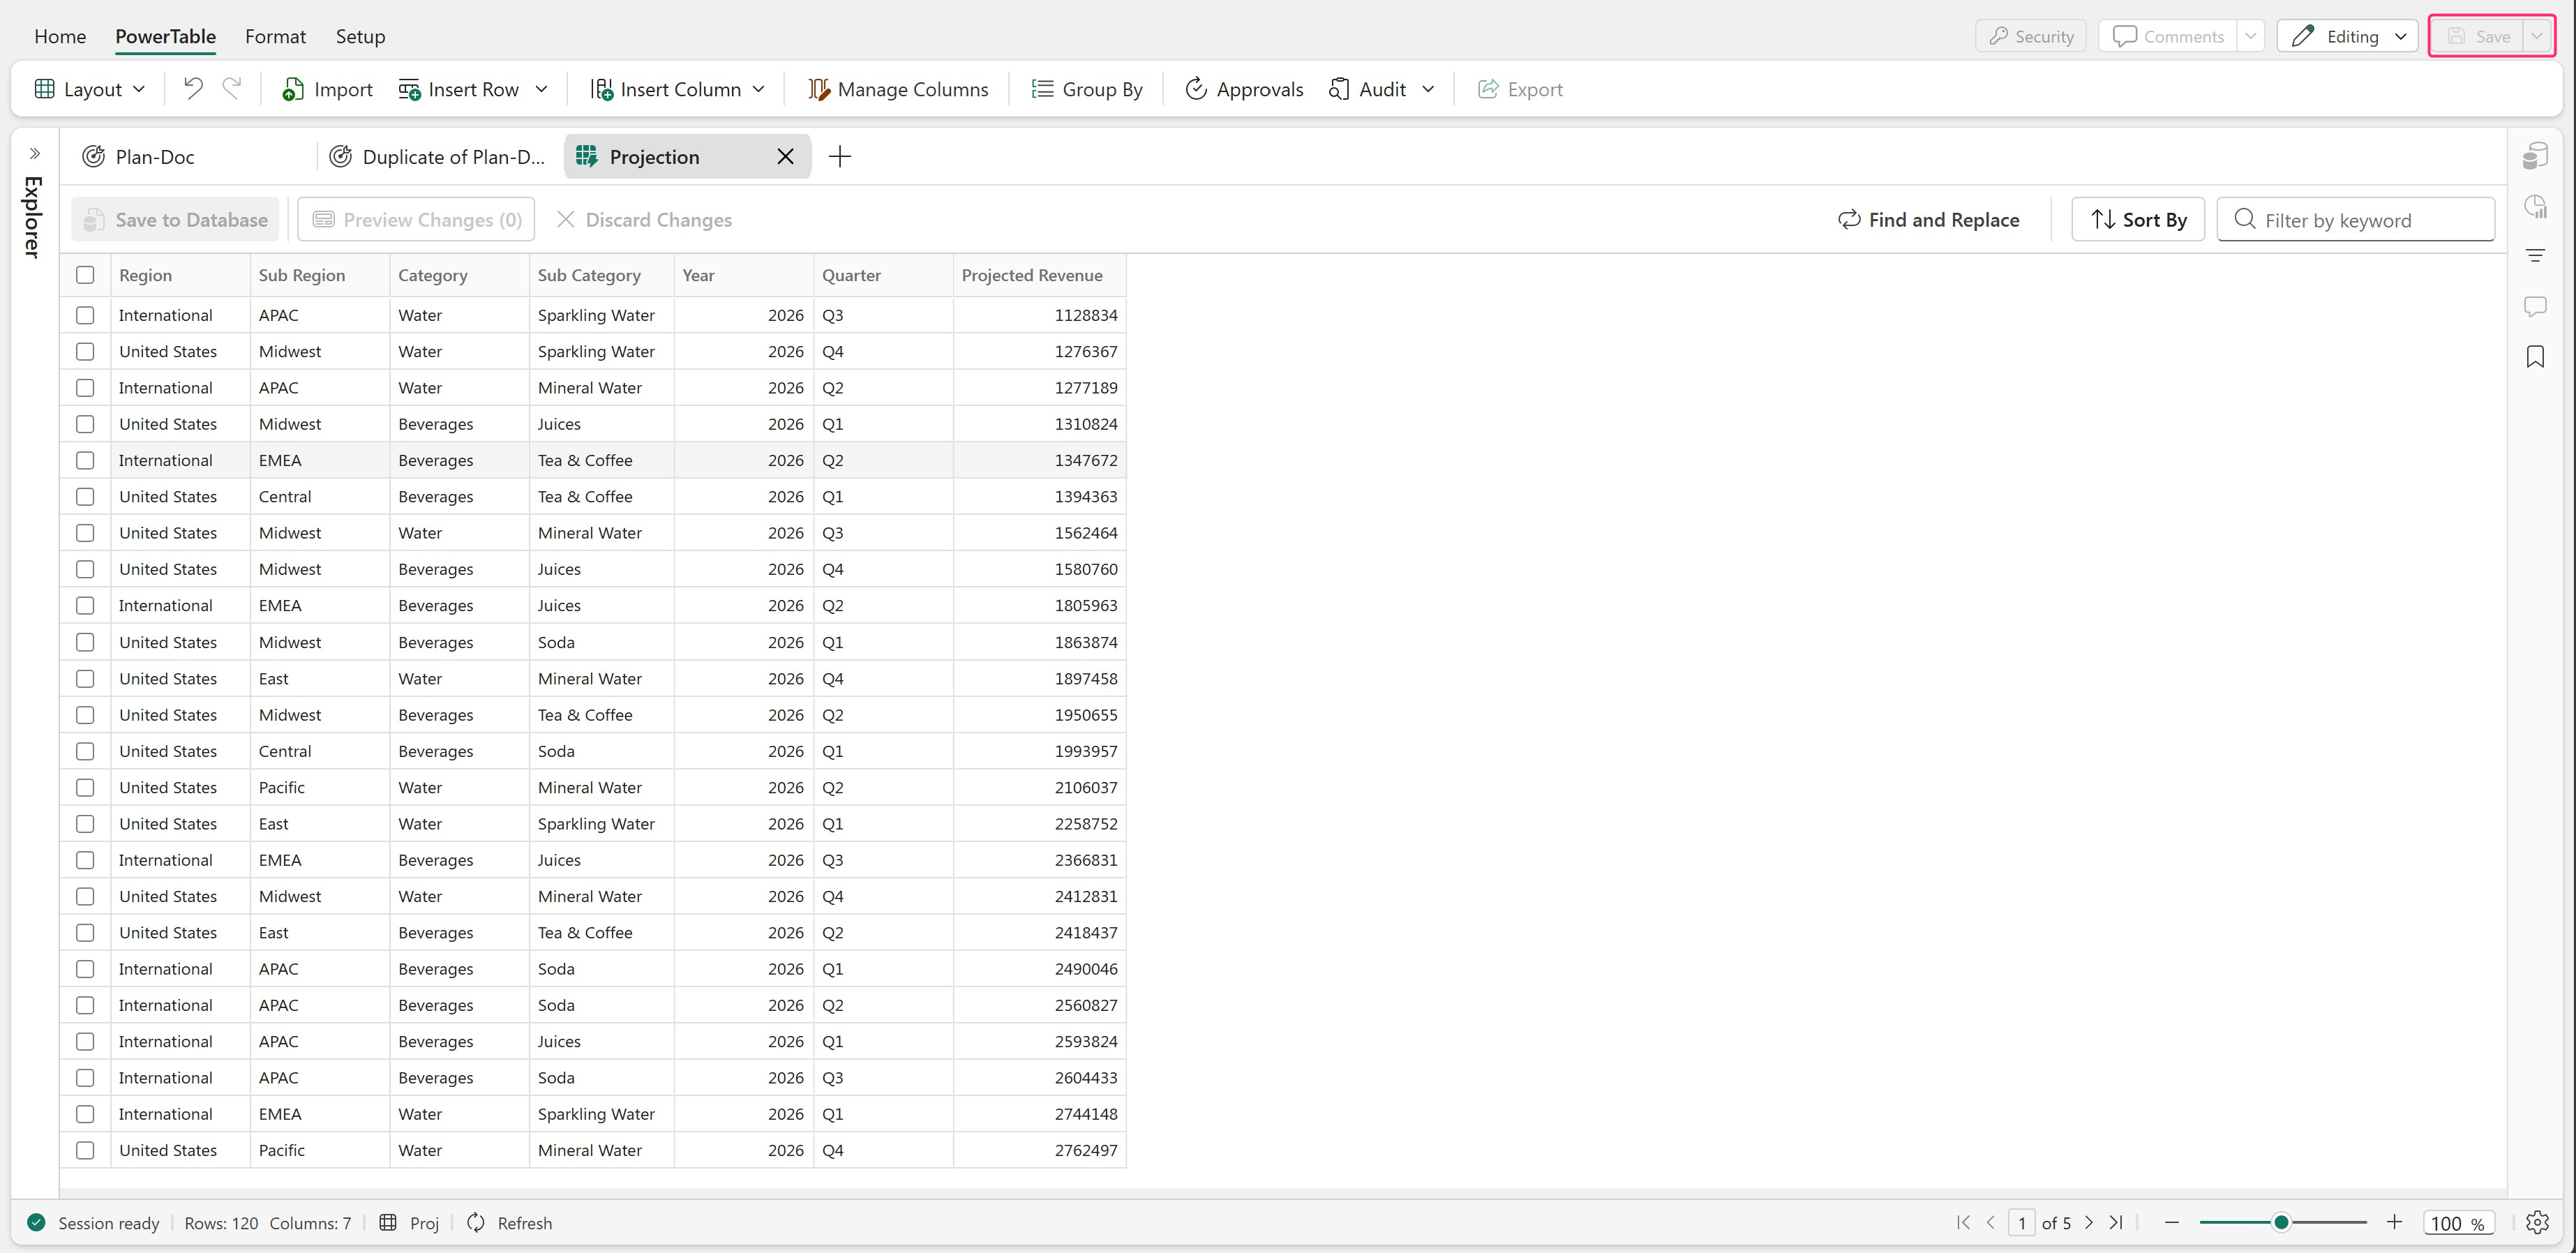Open the Import tool
This screenshot has width=2576, height=1253.
tap(327, 89)
